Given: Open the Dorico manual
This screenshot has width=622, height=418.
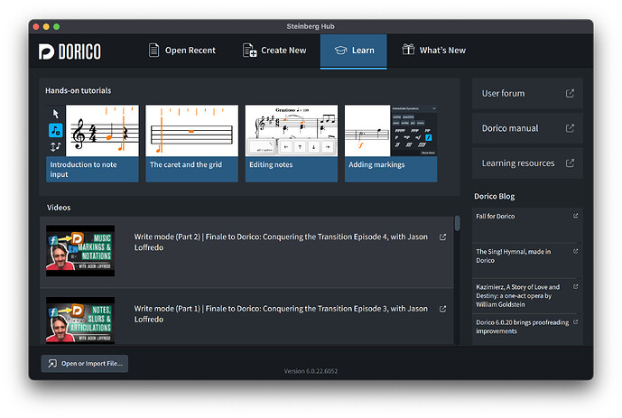Looking at the screenshot, I should coord(527,128).
